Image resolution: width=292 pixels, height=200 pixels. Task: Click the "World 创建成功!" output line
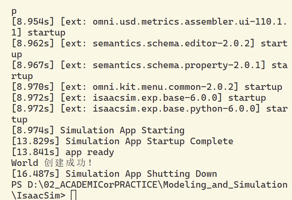(52, 163)
